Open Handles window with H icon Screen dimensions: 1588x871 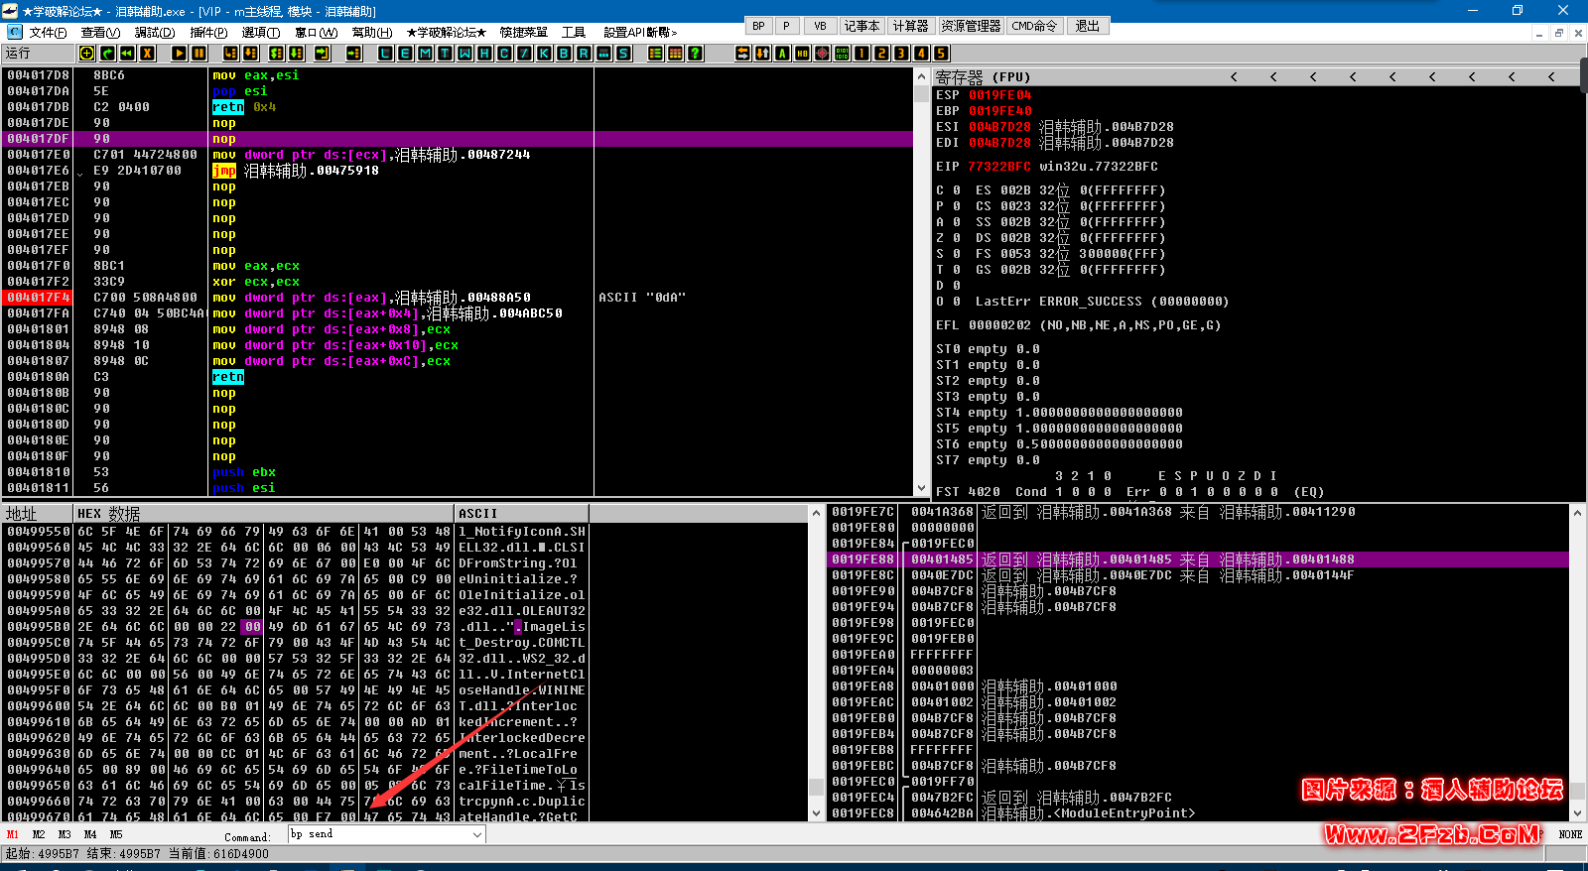[x=484, y=54]
